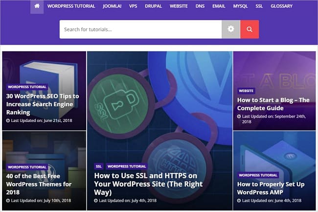The width and height of the screenshot is (318, 212).
Task: Click WordPress Tutorial tag on AMP card
Action: tap(258, 175)
